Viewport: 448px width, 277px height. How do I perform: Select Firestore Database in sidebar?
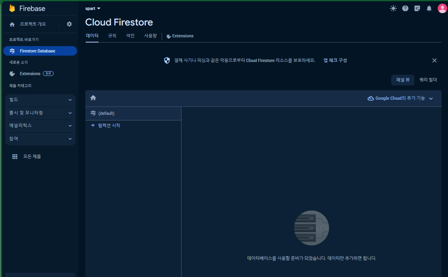click(40, 51)
